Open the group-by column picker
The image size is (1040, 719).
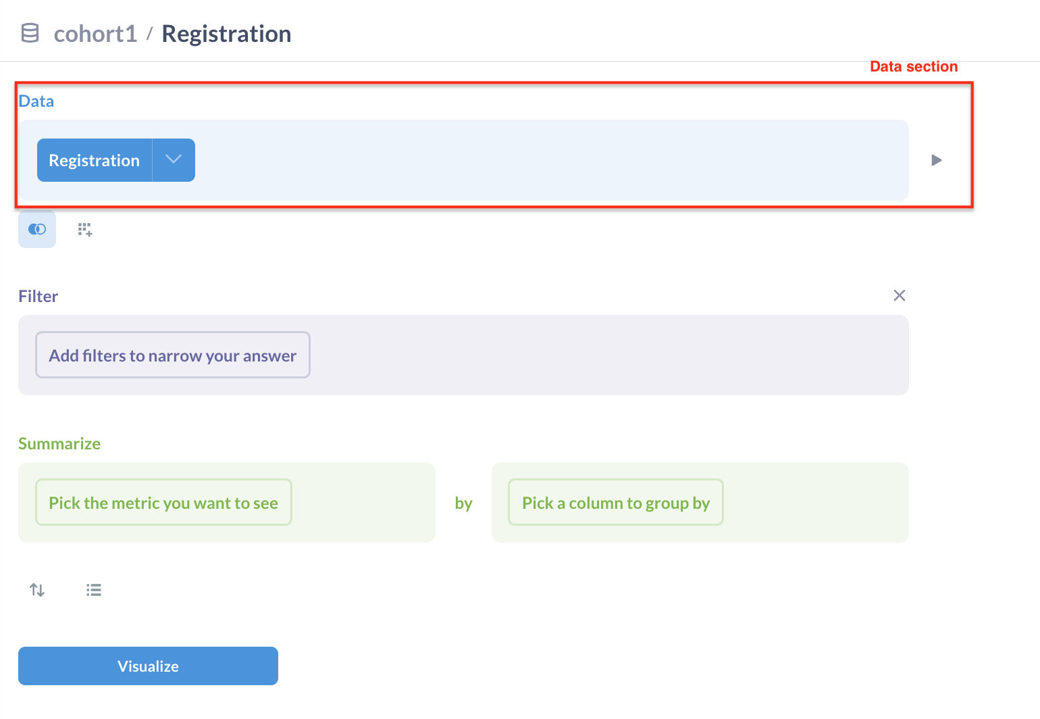tap(615, 502)
